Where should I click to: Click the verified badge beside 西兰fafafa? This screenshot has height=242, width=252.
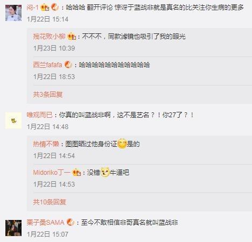coord(68,65)
